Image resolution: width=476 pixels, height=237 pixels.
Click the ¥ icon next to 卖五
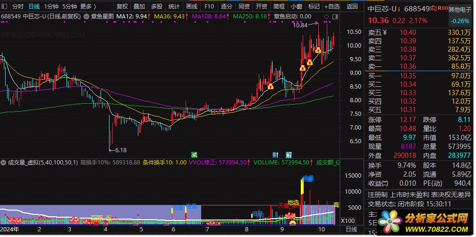point(384,33)
